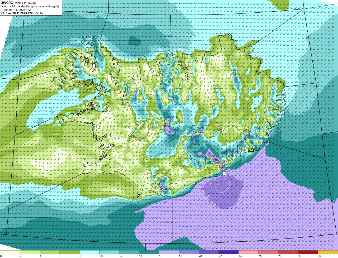Screen dimensions: 338x258
Task: Click the '0' value on the colour scale
Action: tap(1, 256)
